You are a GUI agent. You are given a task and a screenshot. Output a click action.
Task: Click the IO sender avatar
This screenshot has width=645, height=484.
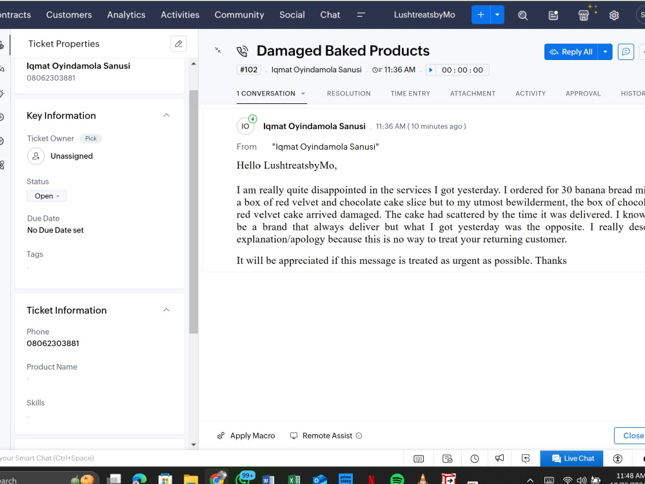(245, 126)
